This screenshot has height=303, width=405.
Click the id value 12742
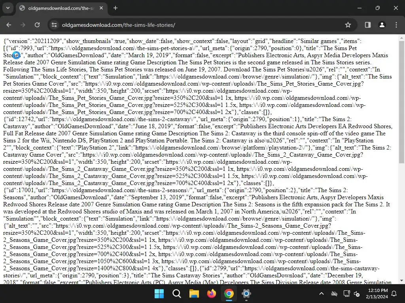[26, 119]
